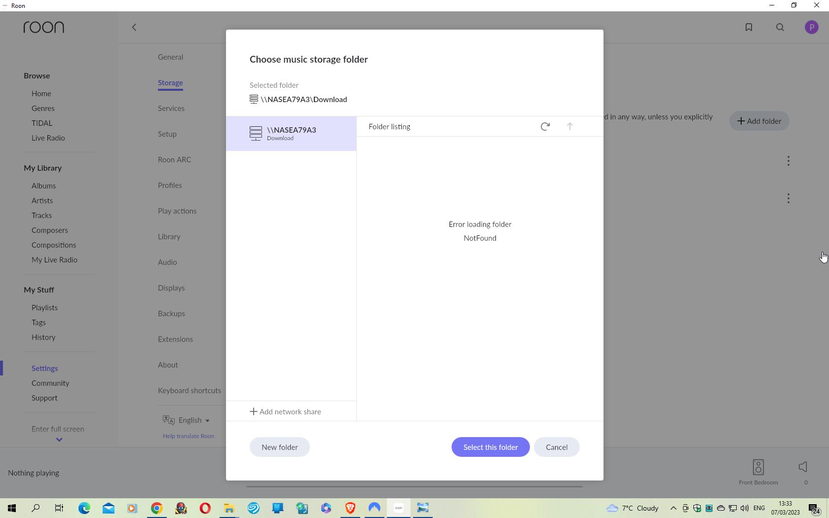Open the Audio settings tab
The image size is (829, 518).
(x=167, y=262)
